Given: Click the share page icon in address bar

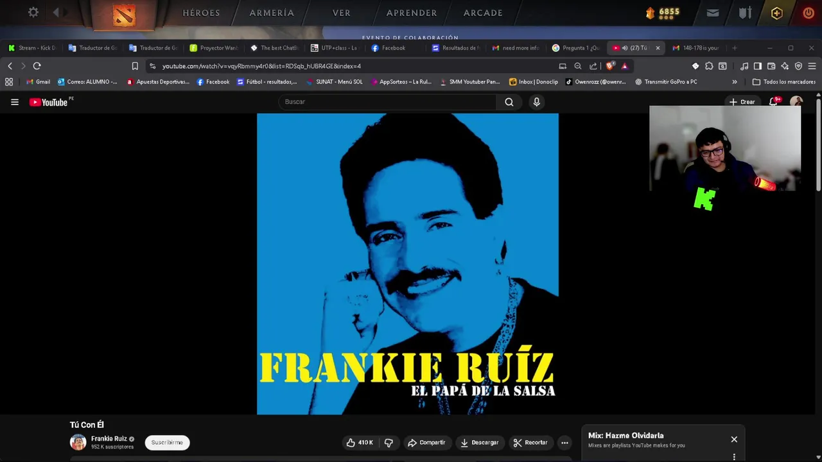Looking at the screenshot, I should (593, 65).
